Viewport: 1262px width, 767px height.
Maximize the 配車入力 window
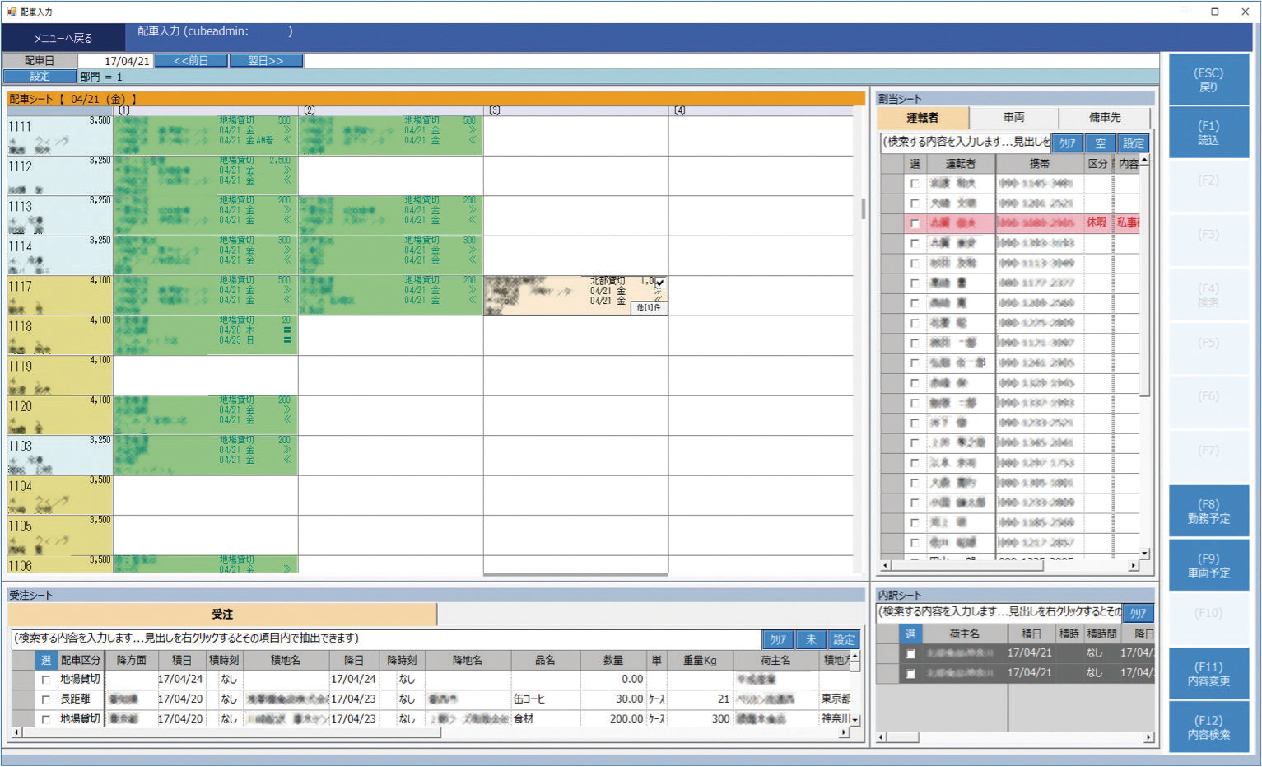[1214, 12]
